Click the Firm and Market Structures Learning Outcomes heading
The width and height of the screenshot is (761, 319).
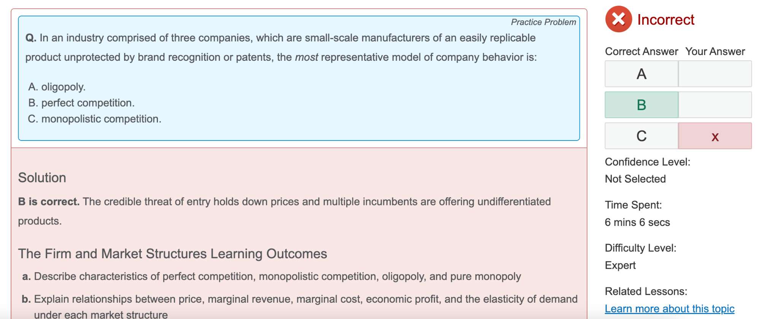[172, 254]
